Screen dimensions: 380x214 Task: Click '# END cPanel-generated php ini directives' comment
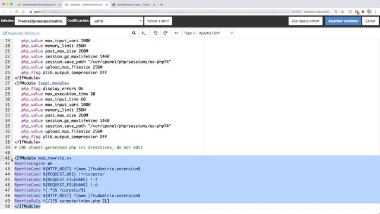(x=78, y=147)
